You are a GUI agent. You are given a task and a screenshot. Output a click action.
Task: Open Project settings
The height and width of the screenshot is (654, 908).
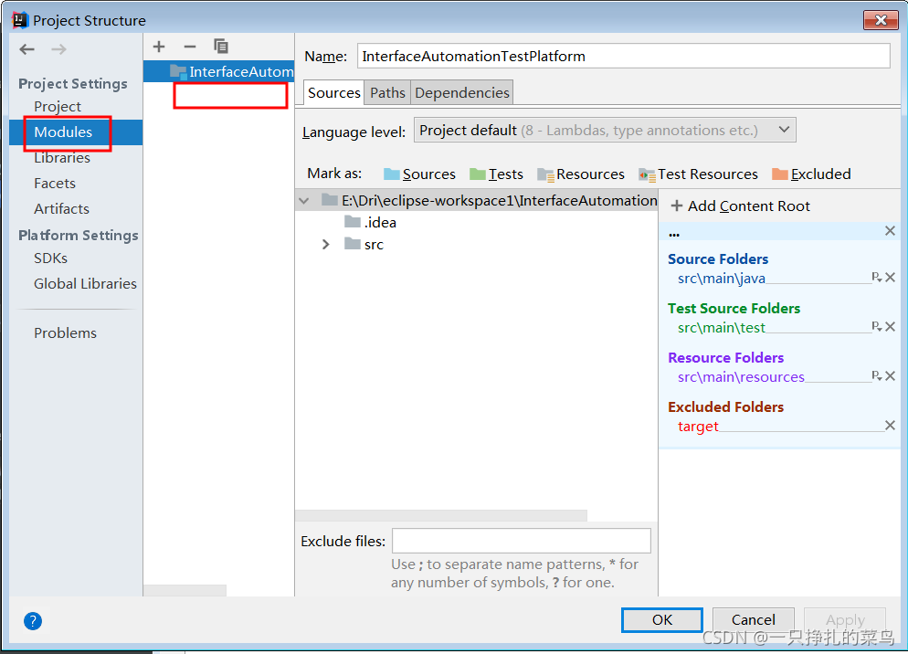(x=58, y=107)
